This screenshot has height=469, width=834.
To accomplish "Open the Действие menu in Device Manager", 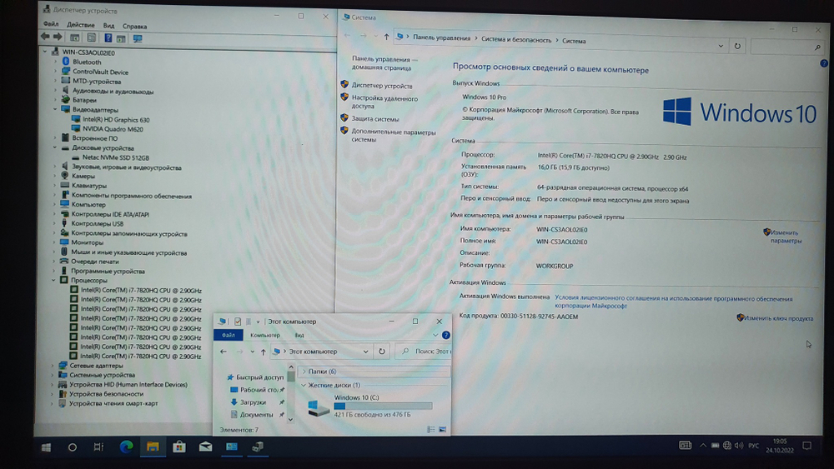I will click(x=81, y=25).
